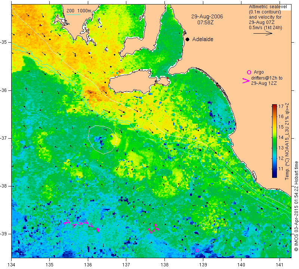Click the '-39' latitude axis label

[3, 234]
